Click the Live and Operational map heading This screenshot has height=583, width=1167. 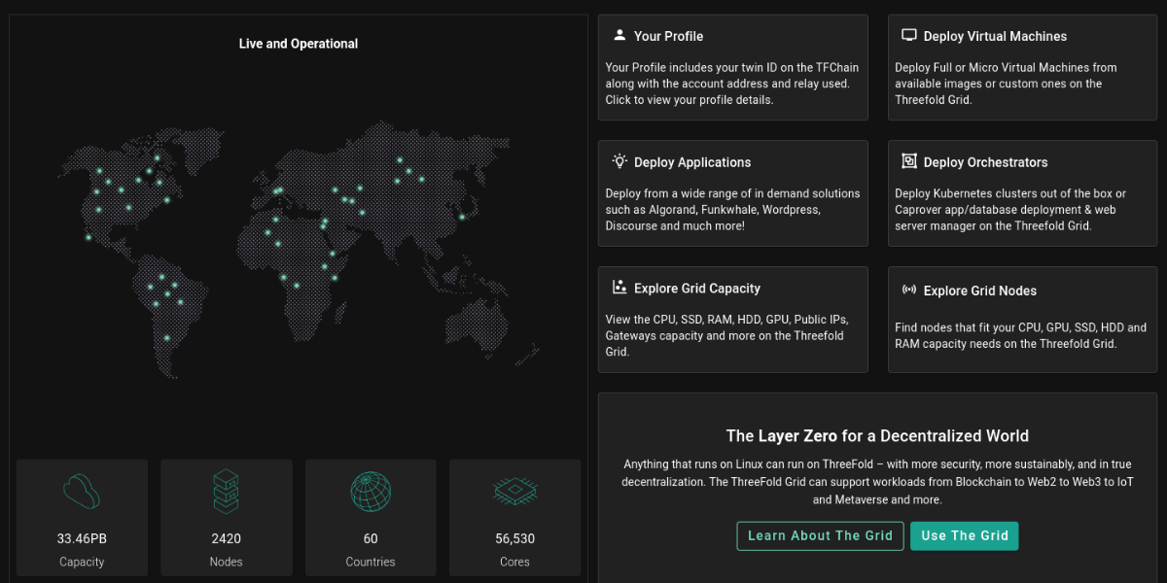(x=299, y=44)
